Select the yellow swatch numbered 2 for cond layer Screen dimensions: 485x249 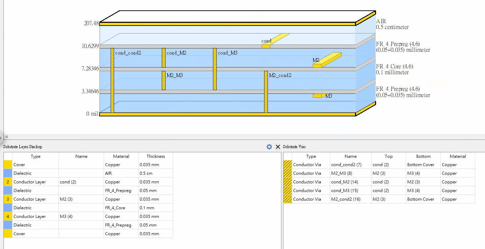pos(8,182)
